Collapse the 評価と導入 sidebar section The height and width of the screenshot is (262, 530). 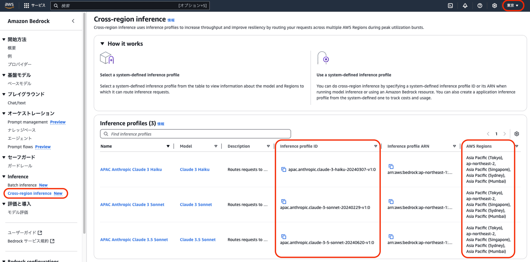pos(4,204)
